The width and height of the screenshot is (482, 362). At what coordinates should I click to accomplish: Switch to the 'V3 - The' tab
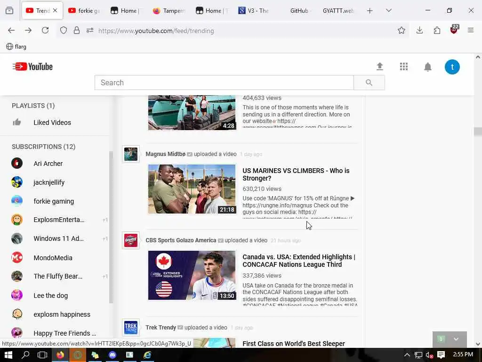254,10
